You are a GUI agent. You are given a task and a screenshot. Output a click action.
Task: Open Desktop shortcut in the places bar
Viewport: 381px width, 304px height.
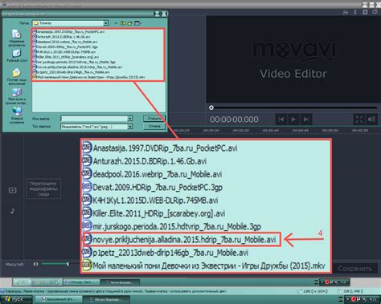point(17,55)
